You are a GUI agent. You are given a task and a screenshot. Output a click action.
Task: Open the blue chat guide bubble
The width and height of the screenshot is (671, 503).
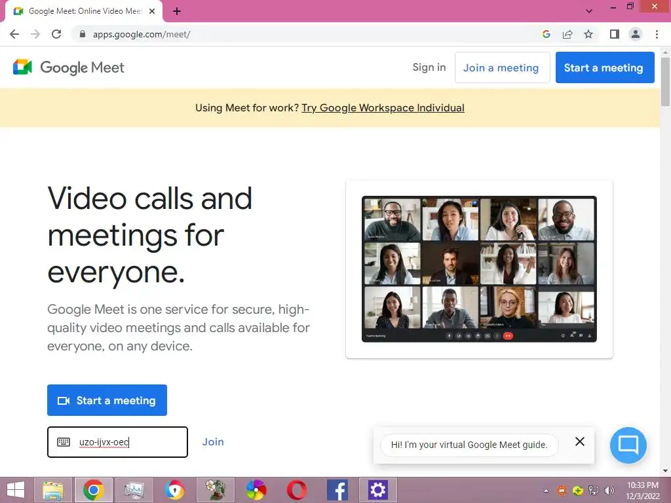point(628,445)
